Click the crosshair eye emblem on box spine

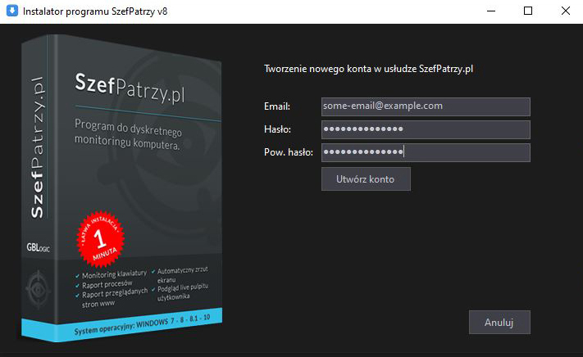click(38, 290)
